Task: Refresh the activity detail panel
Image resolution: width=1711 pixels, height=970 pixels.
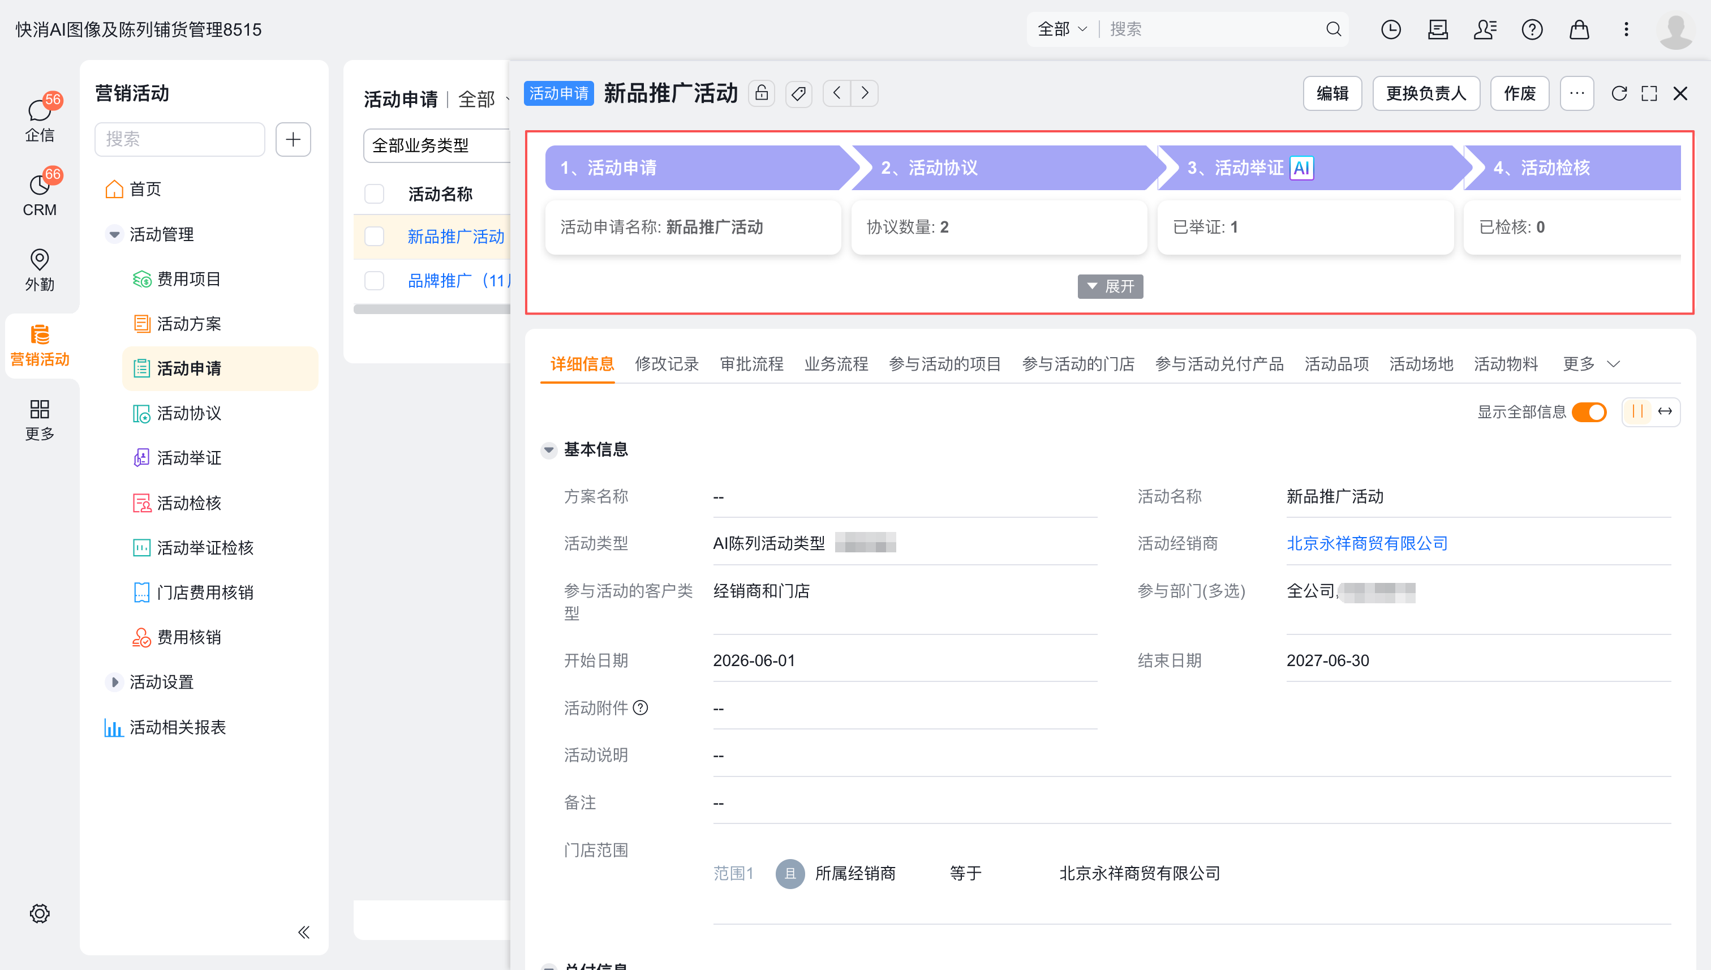Action: click(x=1619, y=93)
